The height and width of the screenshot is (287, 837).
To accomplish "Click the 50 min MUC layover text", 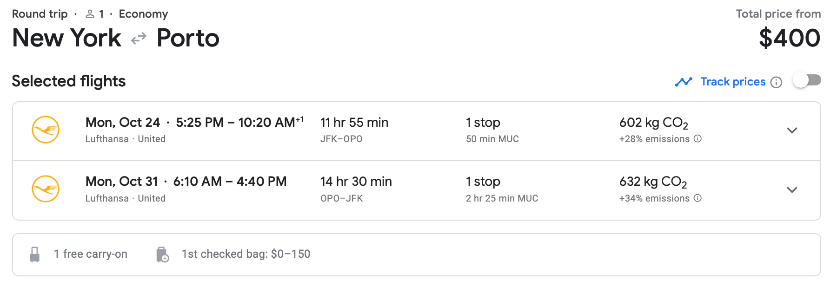I will 492,139.
